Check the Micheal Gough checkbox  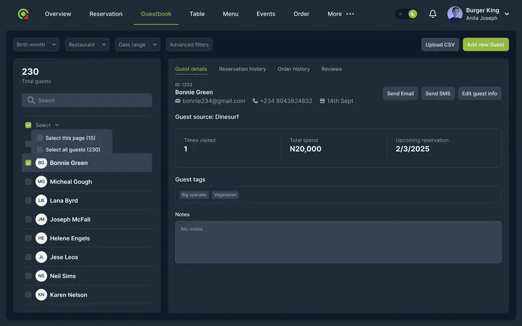(x=28, y=182)
